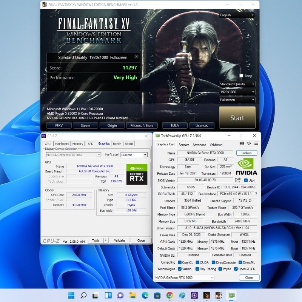Viewport: 302px width, 302px height.
Task: Open the English language dropdown
Action: coord(237,15)
